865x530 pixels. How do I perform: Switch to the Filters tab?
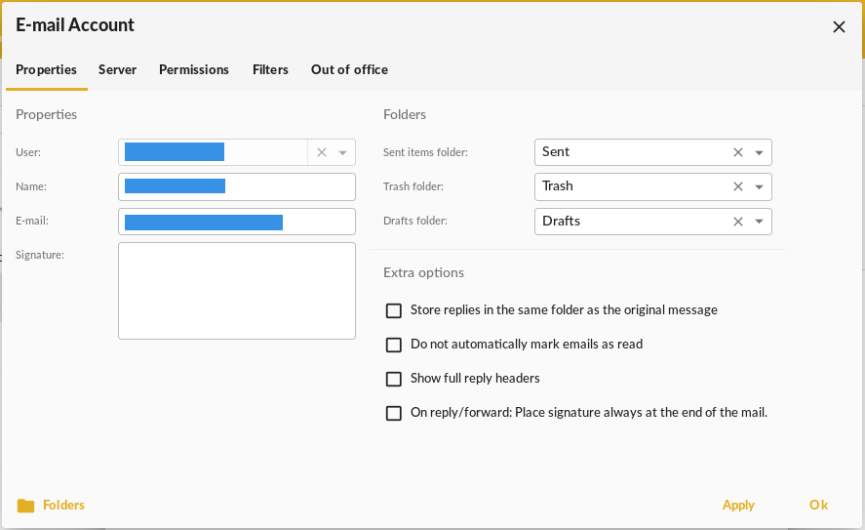click(x=270, y=70)
